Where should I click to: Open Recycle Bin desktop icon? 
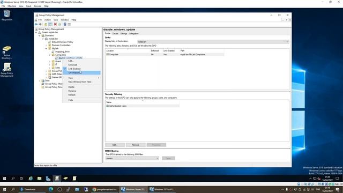click(7, 16)
